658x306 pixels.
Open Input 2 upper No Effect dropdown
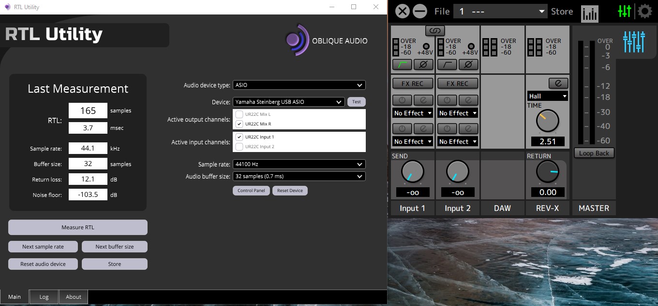457,113
